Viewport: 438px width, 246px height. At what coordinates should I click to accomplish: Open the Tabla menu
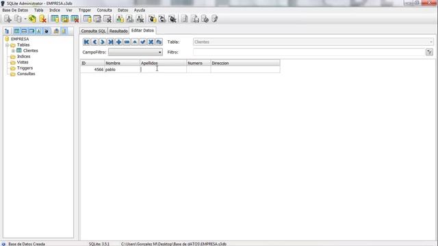39,10
